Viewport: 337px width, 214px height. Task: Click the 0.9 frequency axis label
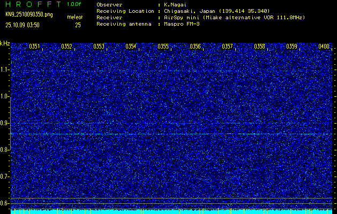tap(5, 123)
